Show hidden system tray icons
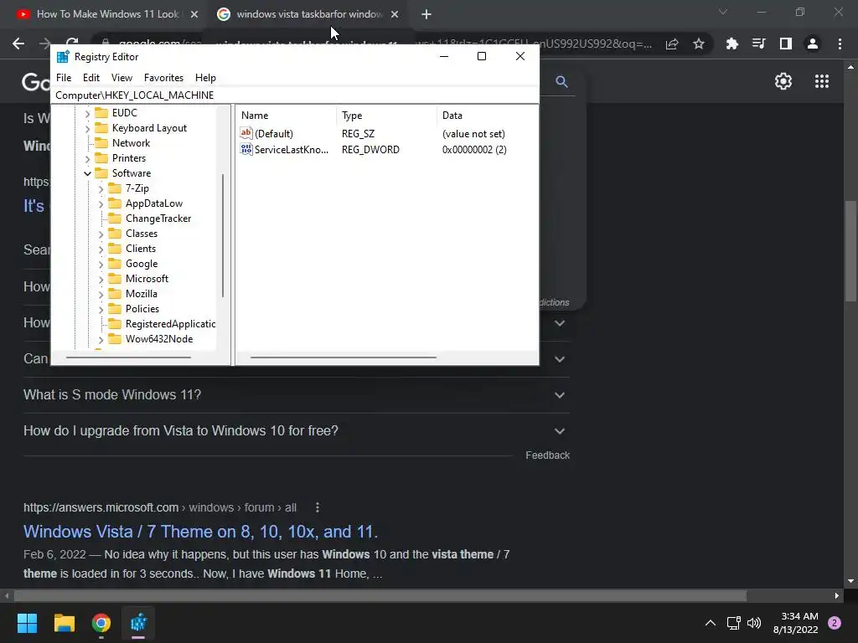This screenshot has height=643, width=858. coord(711,623)
